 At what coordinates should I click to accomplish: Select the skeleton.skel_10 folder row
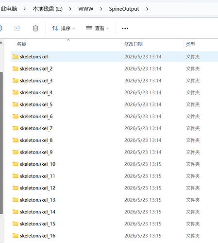click(115, 164)
